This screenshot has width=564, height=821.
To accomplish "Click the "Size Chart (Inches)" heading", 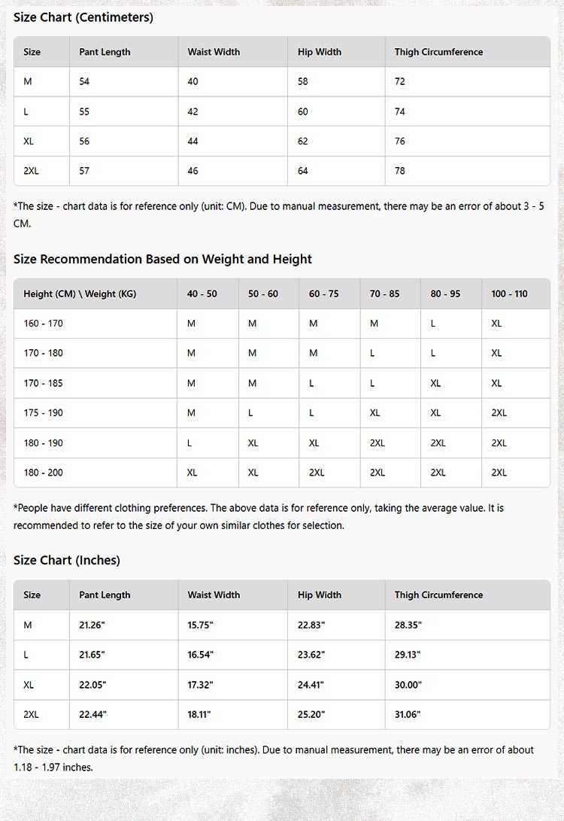I will coord(67,560).
